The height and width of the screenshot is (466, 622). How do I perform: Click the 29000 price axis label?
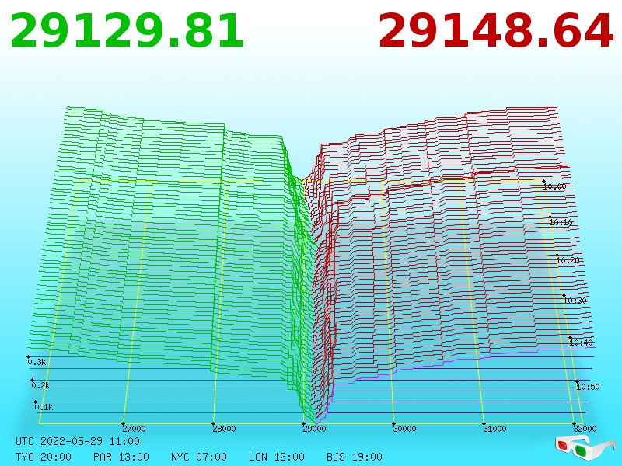pyautogui.click(x=314, y=429)
